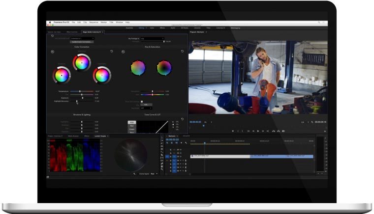Click the Assembly workspace button
The width and height of the screenshot is (374, 214).
(129, 28)
